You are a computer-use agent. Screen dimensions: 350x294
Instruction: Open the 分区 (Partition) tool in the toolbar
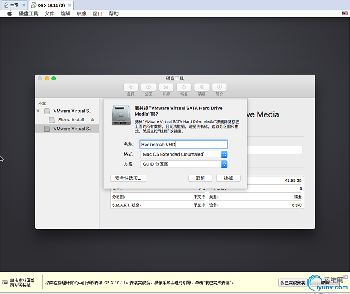coord(148,87)
